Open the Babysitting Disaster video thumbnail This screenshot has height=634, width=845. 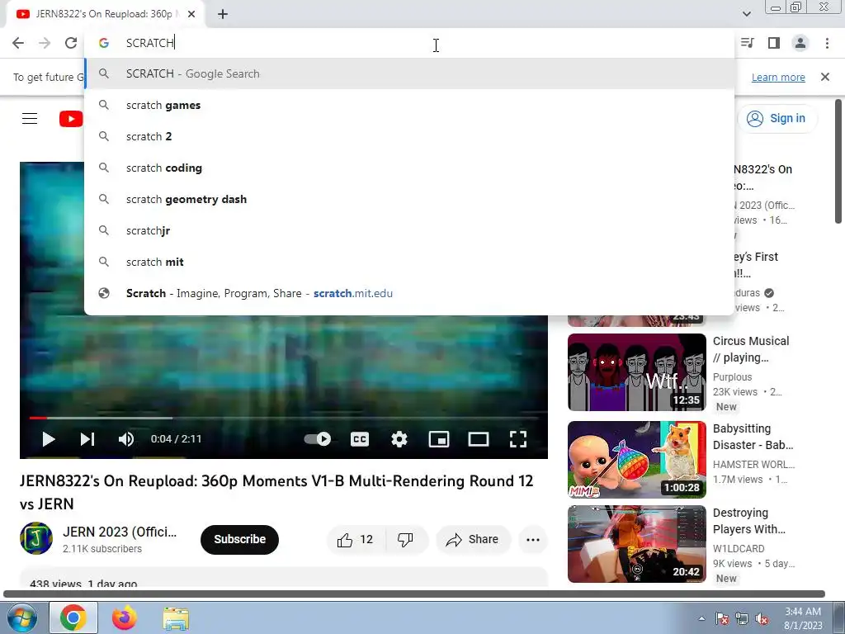pyautogui.click(x=636, y=459)
